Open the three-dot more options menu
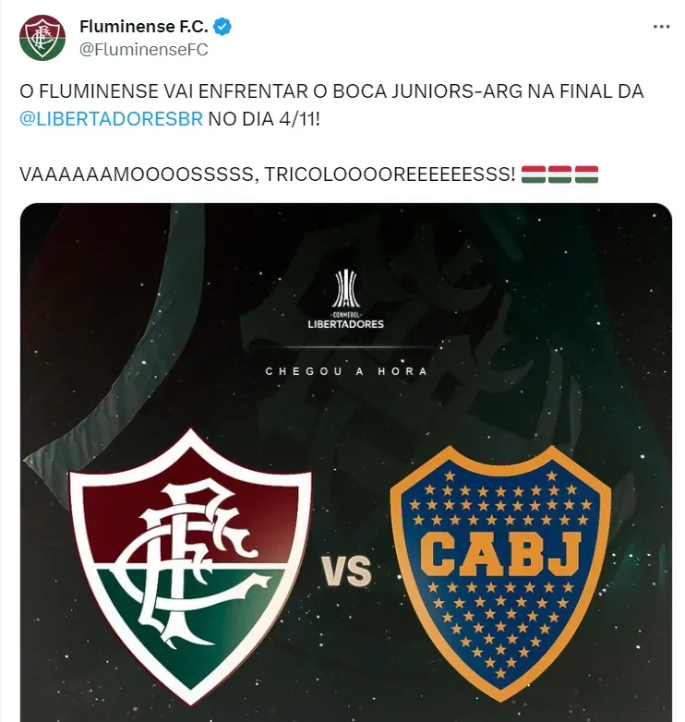The image size is (685, 722). tap(661, 27)
